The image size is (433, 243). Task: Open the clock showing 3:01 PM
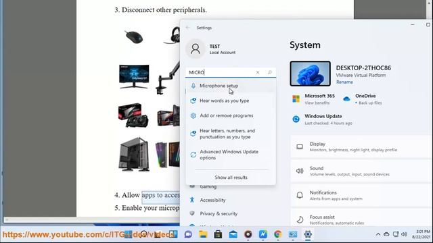point(421,234)
